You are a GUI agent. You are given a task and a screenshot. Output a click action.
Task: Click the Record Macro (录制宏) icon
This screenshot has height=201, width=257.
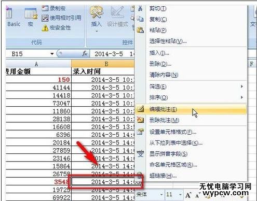tap(45, 8)
